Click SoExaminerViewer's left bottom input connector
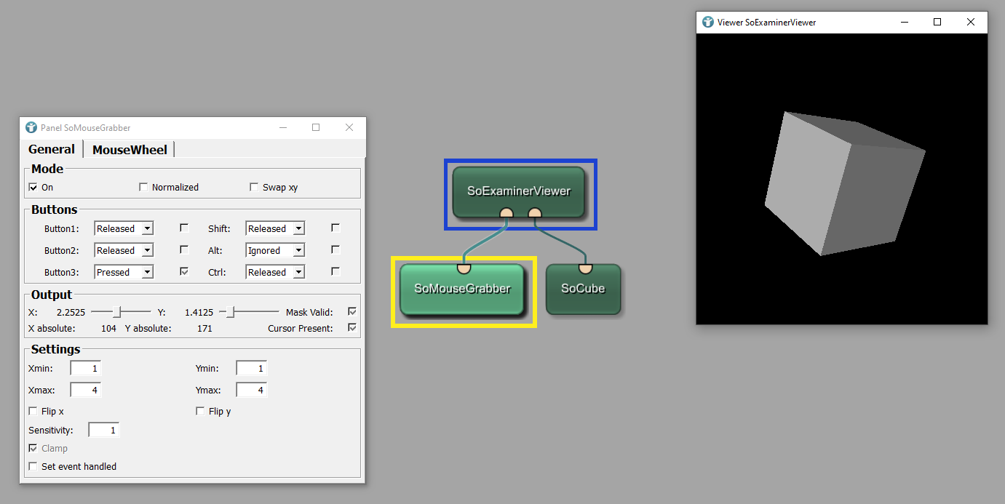This screenshot has height=504, width=1005. (x=507, y=213)
